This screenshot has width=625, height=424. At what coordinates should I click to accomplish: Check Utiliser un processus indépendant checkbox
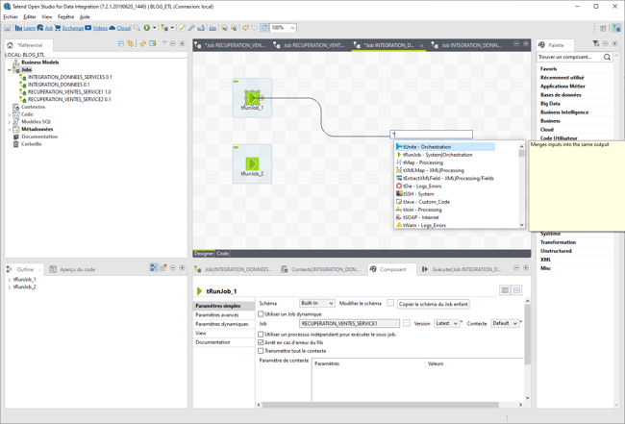tap(261, 335)
